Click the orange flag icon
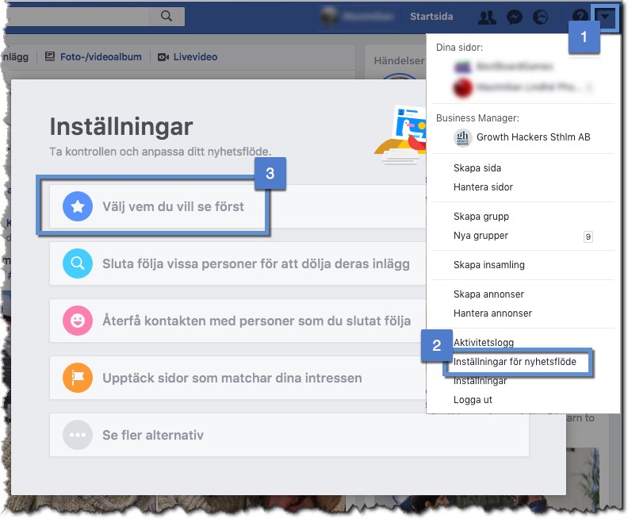 pyautogui.click(x=78, y=379)
